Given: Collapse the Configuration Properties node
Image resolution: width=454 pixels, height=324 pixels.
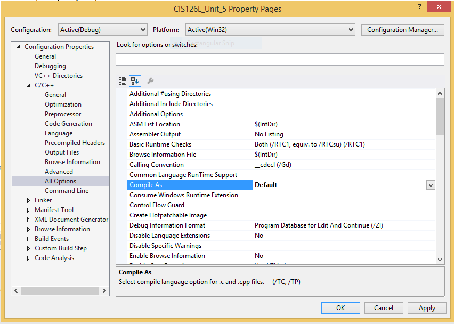Looking at the screenshot, I should click(x=18, y=46).
